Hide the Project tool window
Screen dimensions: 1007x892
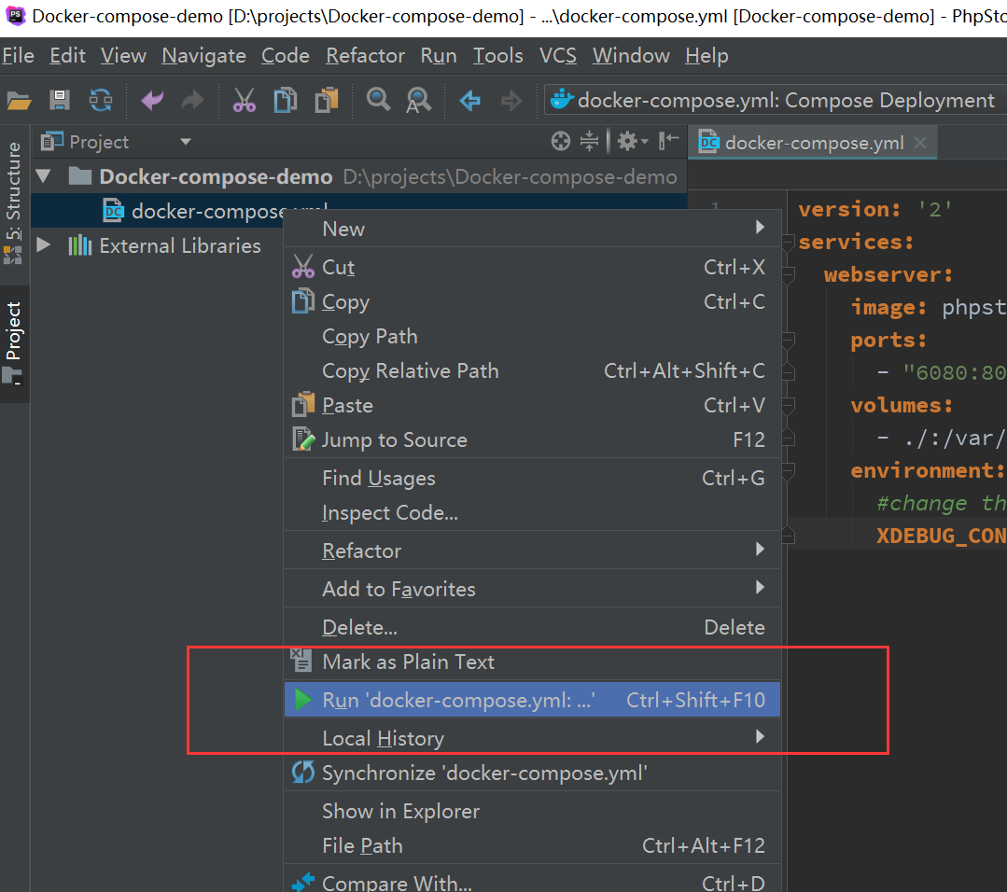[668, 142]
